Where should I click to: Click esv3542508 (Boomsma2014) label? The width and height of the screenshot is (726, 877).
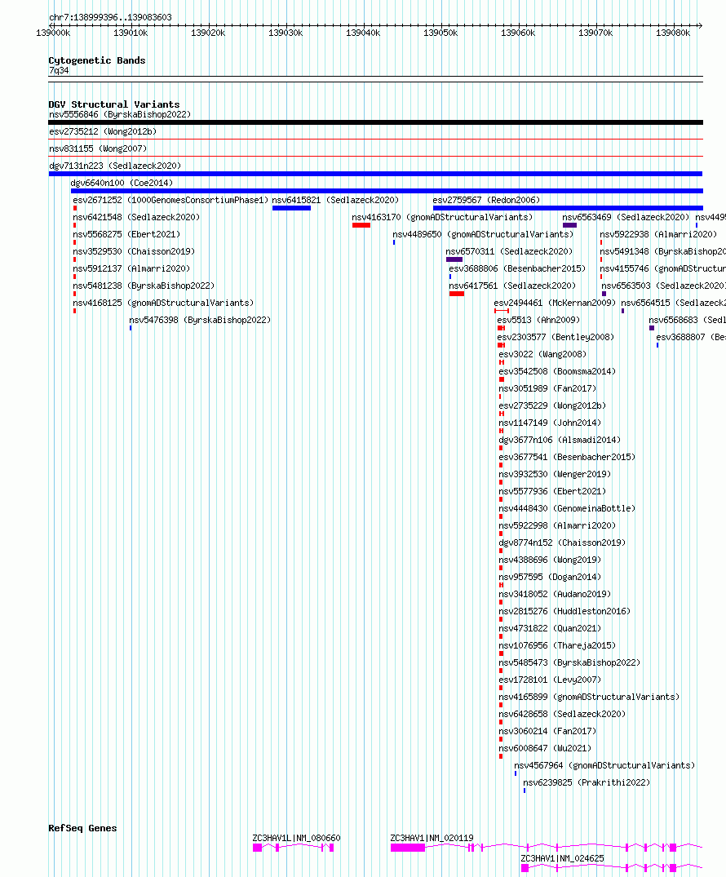(557, 371)
